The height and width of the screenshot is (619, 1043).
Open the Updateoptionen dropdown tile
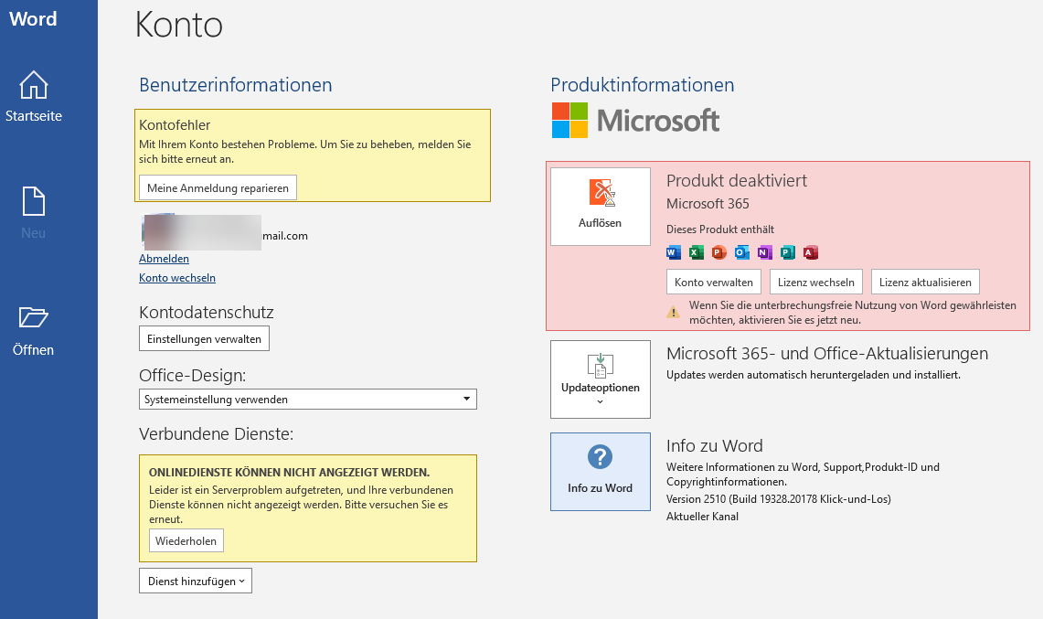coord(600,379)
